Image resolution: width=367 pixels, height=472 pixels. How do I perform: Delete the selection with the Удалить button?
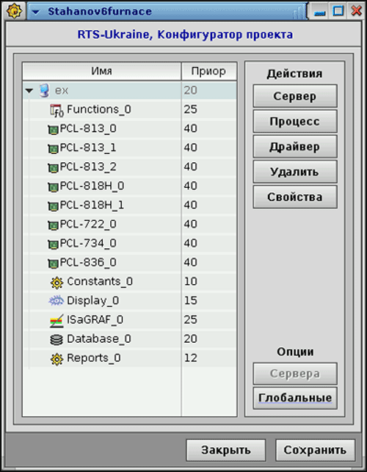click(x=295, y=172)
